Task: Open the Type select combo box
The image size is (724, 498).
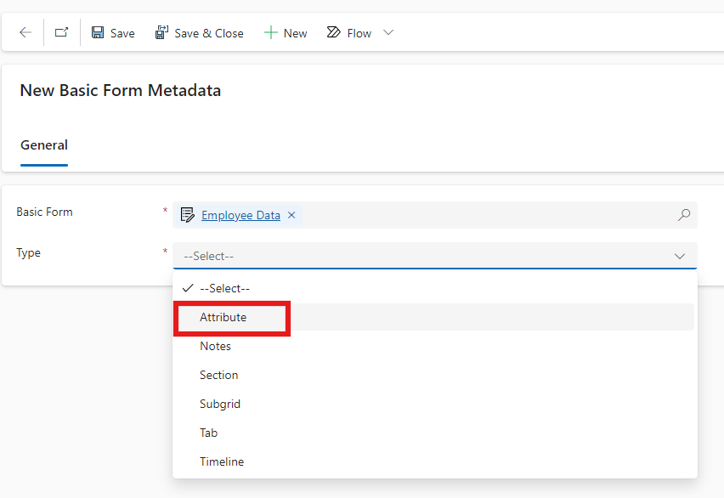Action: 425,256
